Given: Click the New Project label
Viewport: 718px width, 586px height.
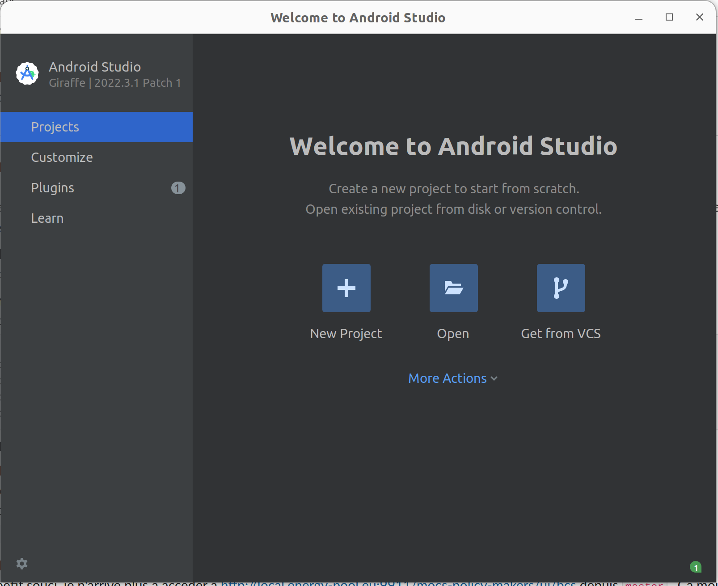Looking at the screenshot, I should tap(346, 334).
